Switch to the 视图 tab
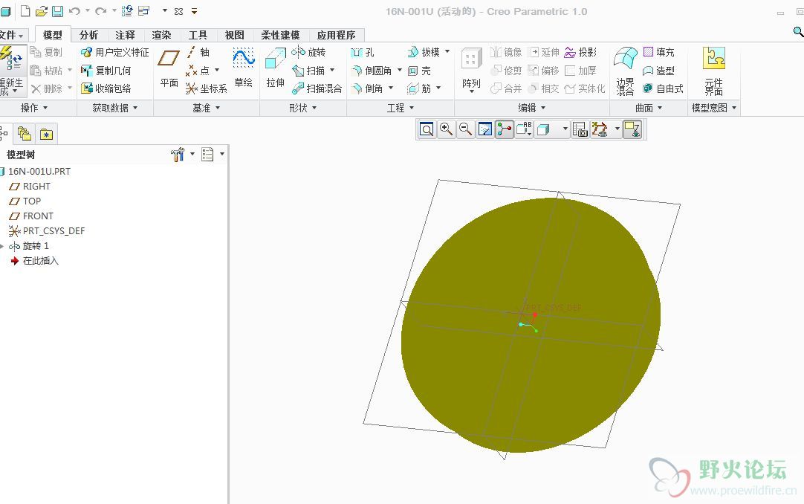This screenshot has width=804, height=504. pos(234,35)
